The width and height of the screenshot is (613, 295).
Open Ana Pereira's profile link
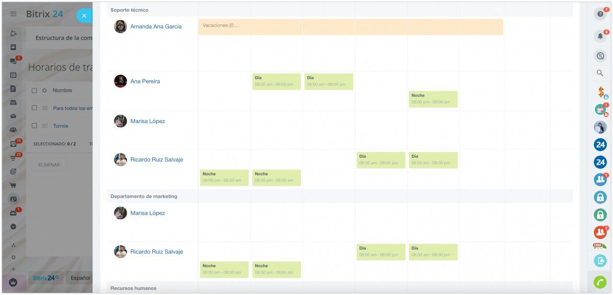click(145, 81)
